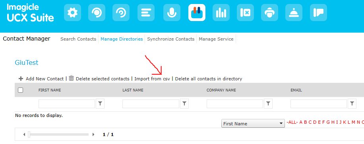Click the 1 / 1 page indicator

108,134
